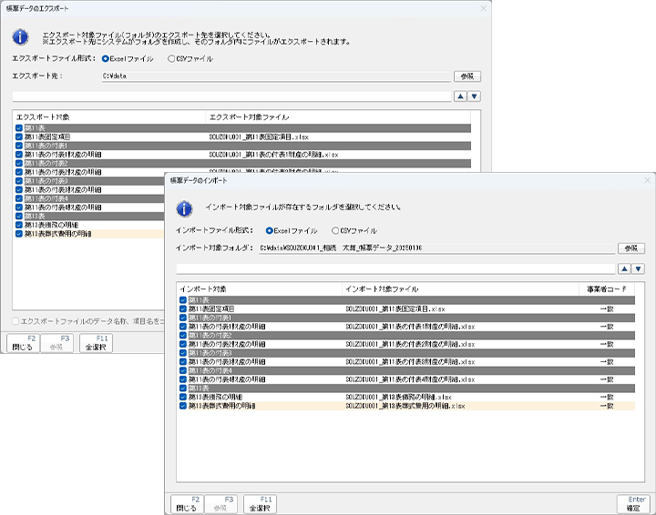Click 全選択 F11 in the import dialog
The image size is (656, 515).
[260, 503]
